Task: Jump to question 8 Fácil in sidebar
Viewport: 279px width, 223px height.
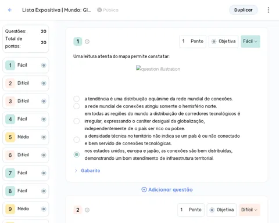Action: [26, 191]
